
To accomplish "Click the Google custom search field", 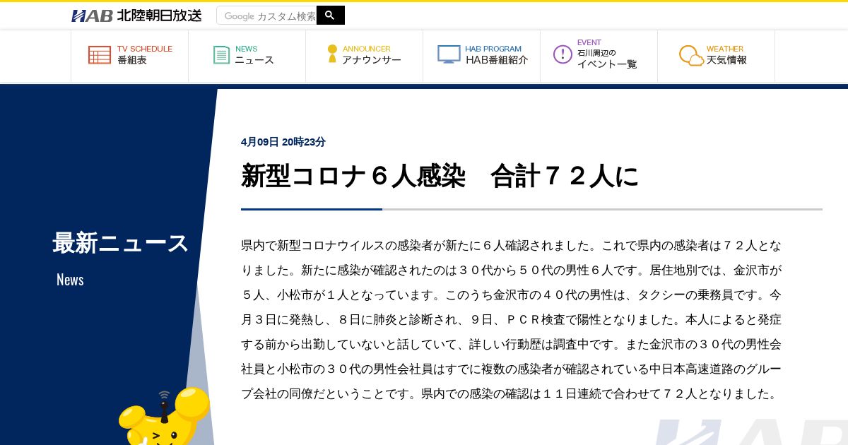I will [x=266, y=16].
